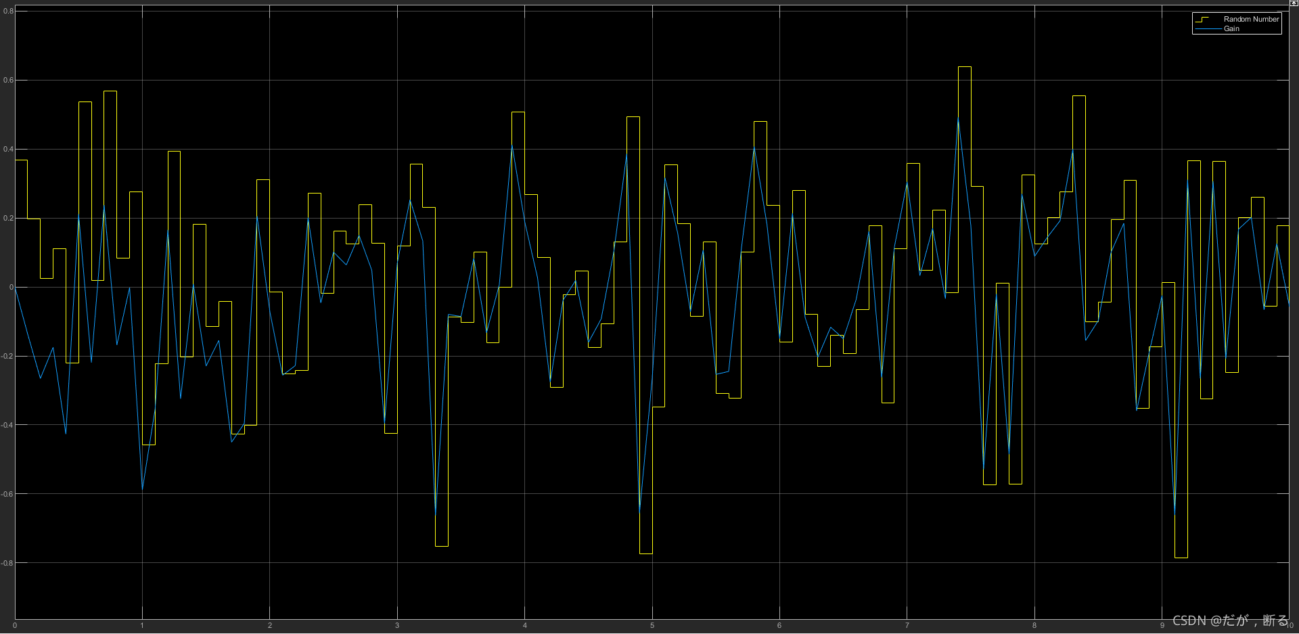Select the 0.8 y-axis tick label
The image size is (1299, 634).
(x=8, y=11)
